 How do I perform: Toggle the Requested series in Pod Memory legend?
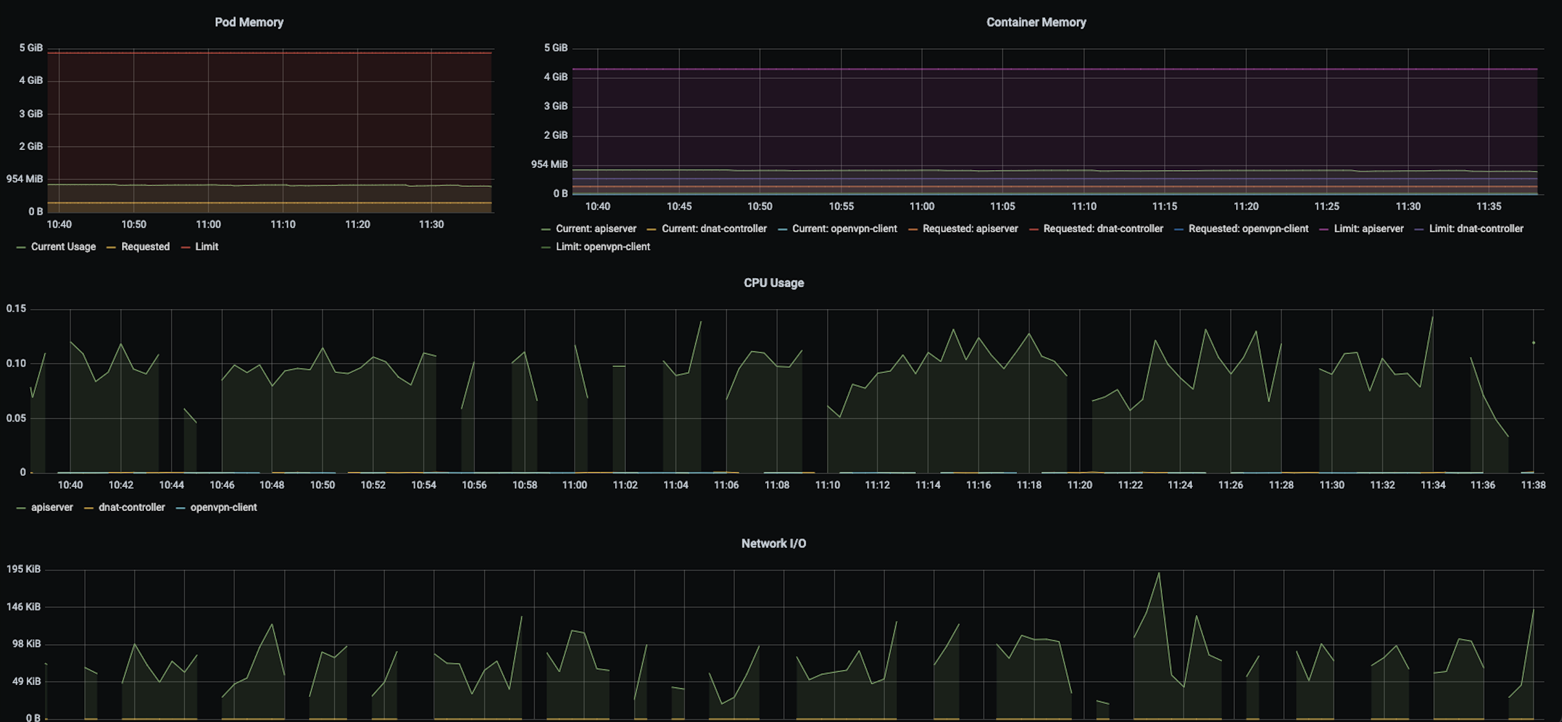pyautogui.click(x=145, y=247)
